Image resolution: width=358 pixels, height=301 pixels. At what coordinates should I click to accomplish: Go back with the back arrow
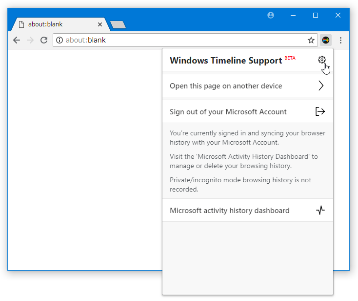pos(17,40)
